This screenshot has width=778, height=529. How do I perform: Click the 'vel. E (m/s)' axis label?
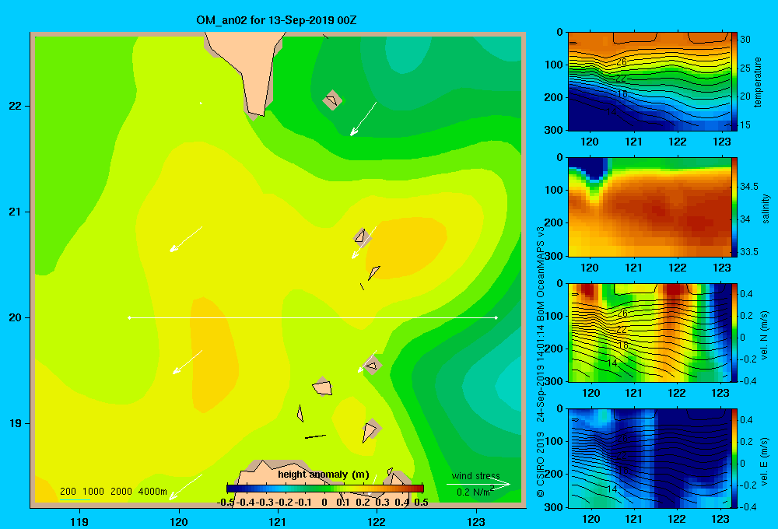click(x=765, y=461)
